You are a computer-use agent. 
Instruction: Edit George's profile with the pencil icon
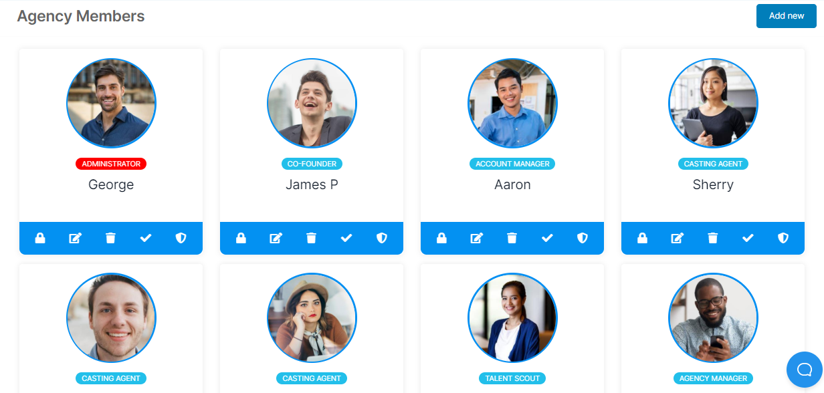click(76, 238)
